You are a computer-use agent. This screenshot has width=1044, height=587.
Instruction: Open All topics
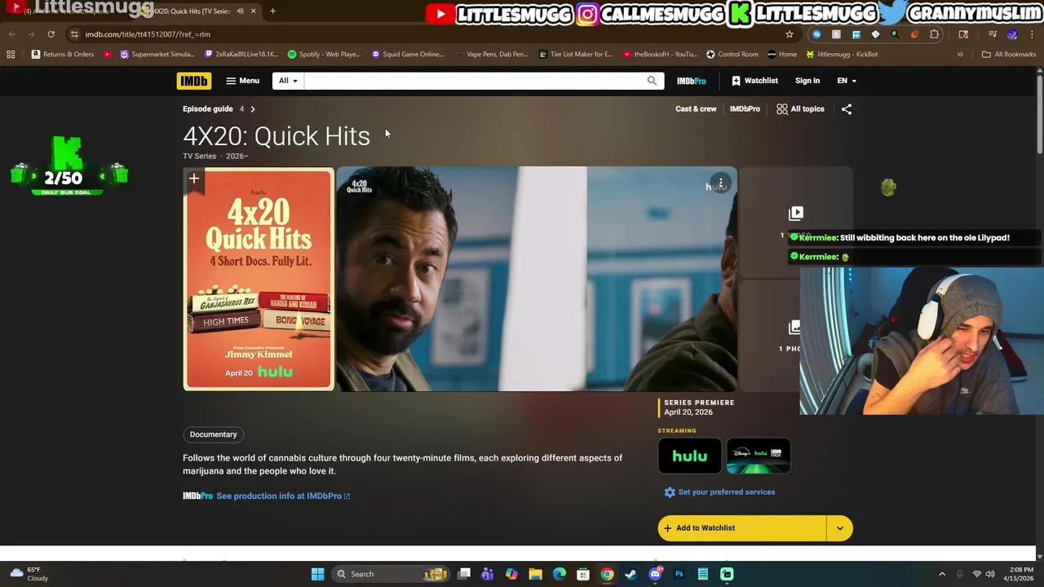pos(800,108)
